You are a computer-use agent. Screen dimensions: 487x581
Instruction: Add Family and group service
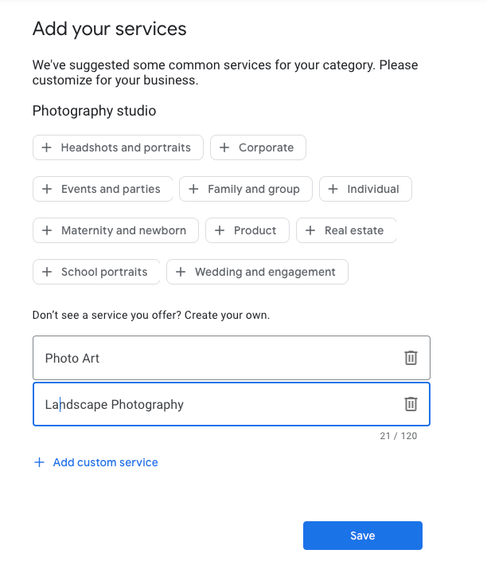(246, 189)
